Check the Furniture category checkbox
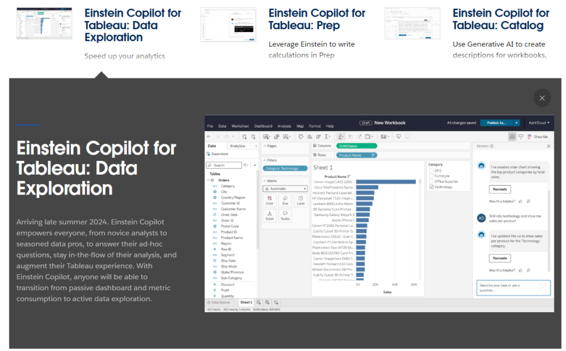The height and width of the screenshot is (351, 566). point(432,176)
